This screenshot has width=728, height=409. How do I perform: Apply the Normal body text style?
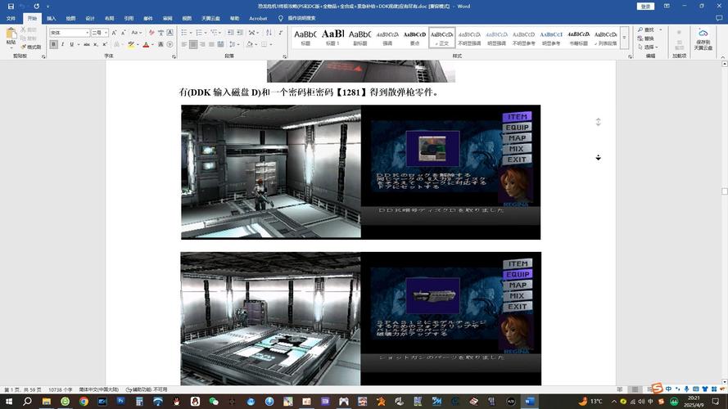click(441, 37)
